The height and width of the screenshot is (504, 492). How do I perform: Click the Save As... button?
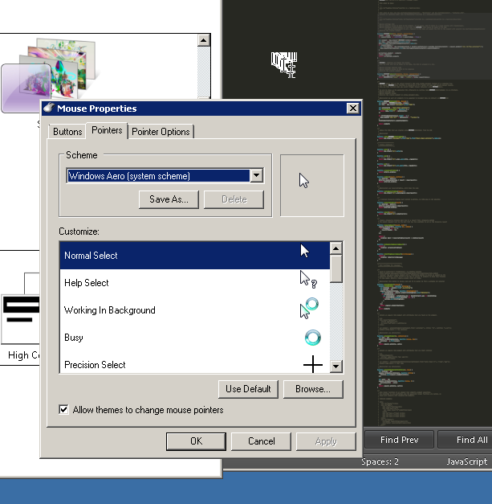tap(169, 199)
